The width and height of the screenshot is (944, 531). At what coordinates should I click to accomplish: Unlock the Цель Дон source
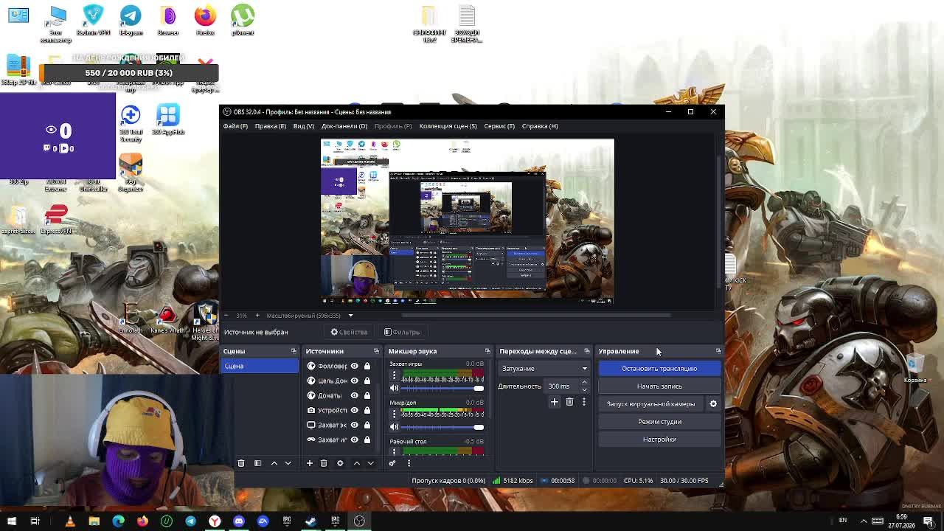click(x=367, y=381)
